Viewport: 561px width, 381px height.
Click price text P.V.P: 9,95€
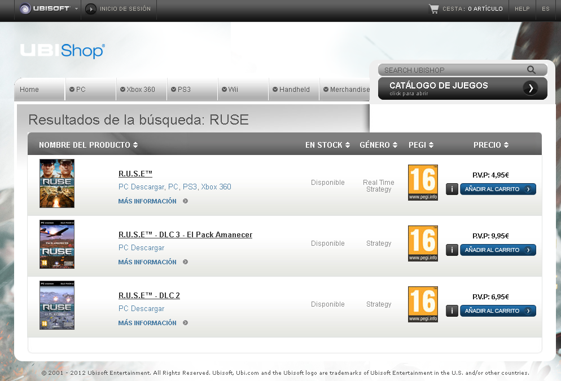pos(490,236)
